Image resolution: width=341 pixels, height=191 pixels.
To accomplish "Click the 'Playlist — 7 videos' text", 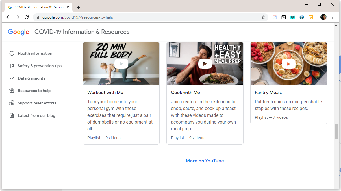I will [271, 117].
